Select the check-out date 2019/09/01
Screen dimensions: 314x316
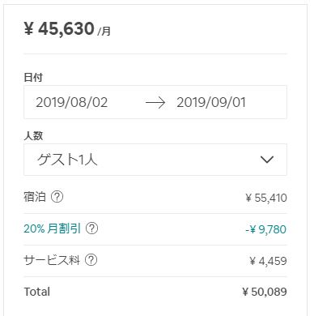(211, 102)
